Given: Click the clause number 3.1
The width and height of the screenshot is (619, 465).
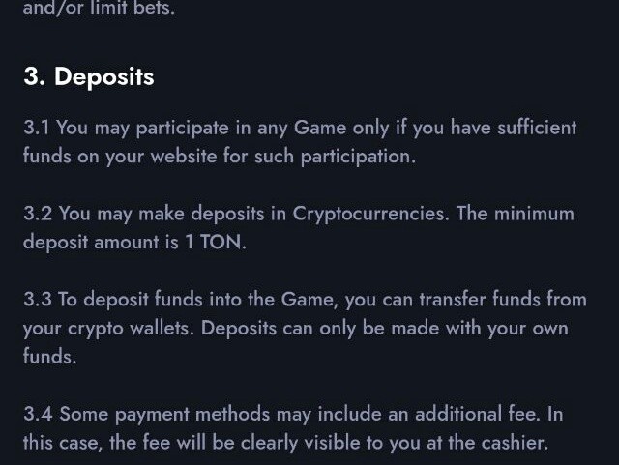Looking at the screenshot, I should click(x=37, y=128).
